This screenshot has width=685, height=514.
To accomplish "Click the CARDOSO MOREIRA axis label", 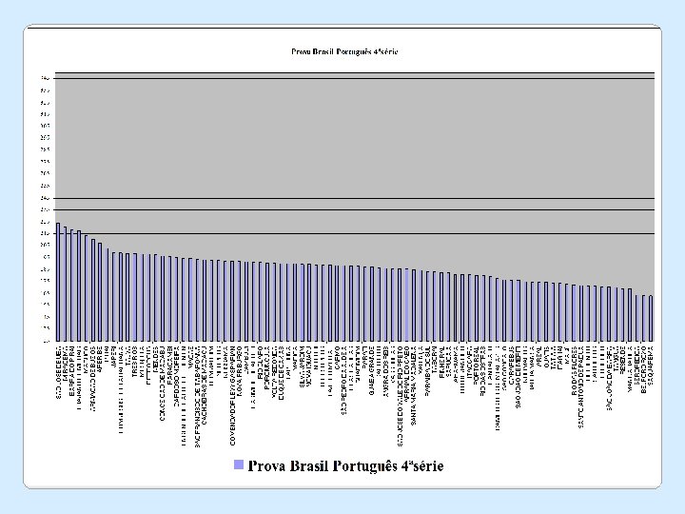I will (177, 377).
